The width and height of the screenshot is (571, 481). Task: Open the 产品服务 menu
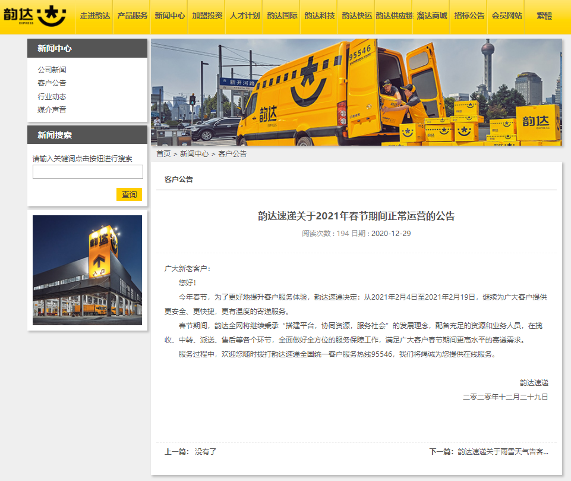point(132,15)
